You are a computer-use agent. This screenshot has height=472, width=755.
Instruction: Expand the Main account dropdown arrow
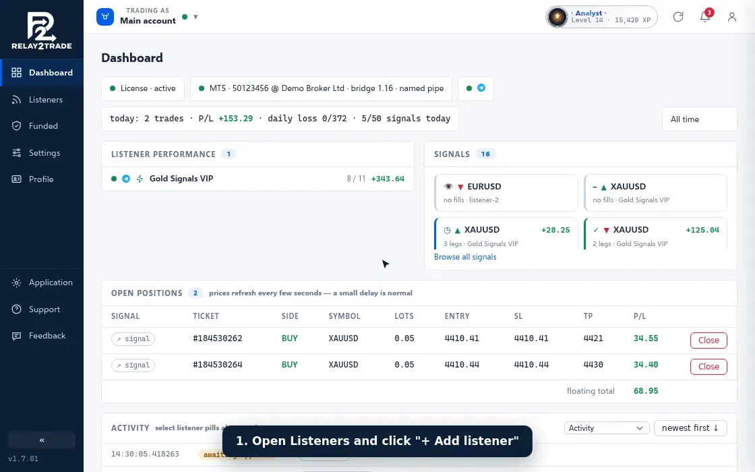click(x=195, y=17)
